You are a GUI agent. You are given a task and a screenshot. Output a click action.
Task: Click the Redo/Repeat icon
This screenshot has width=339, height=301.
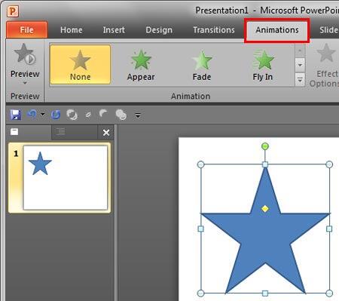tap(56, 115)
